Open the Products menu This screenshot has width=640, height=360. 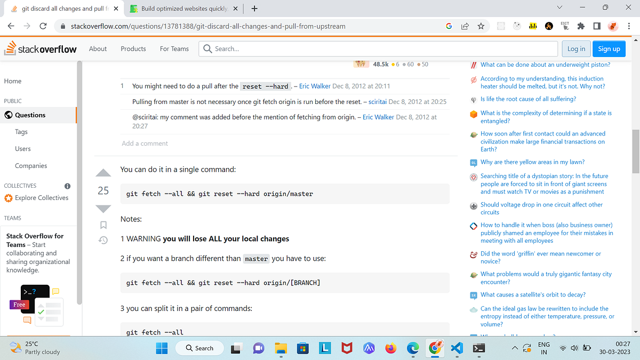[x=133, y=49]
